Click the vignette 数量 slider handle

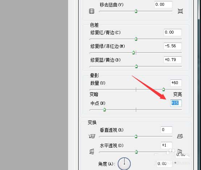tap(163, 90)
